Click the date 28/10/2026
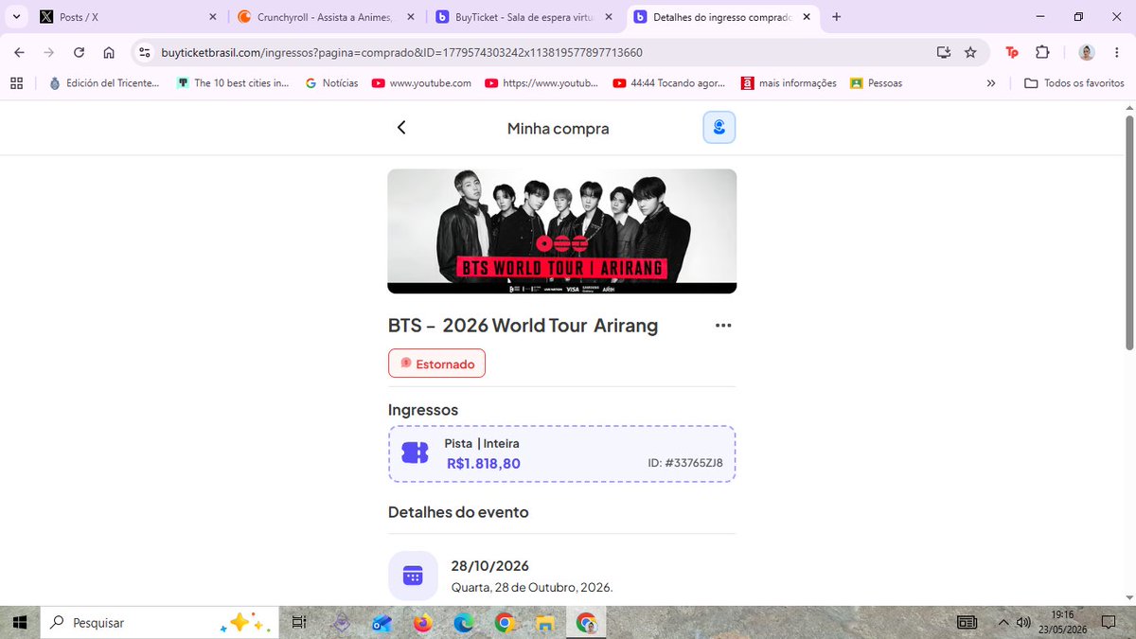 click(489, 566)
